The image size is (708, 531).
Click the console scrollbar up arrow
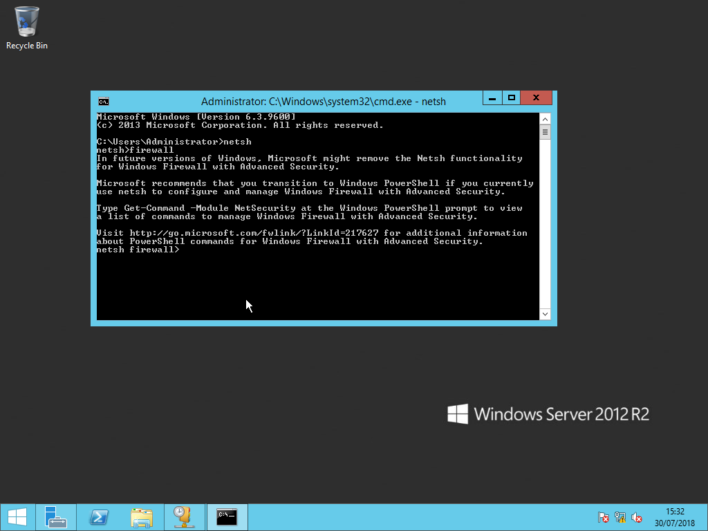tap(545, 119)
